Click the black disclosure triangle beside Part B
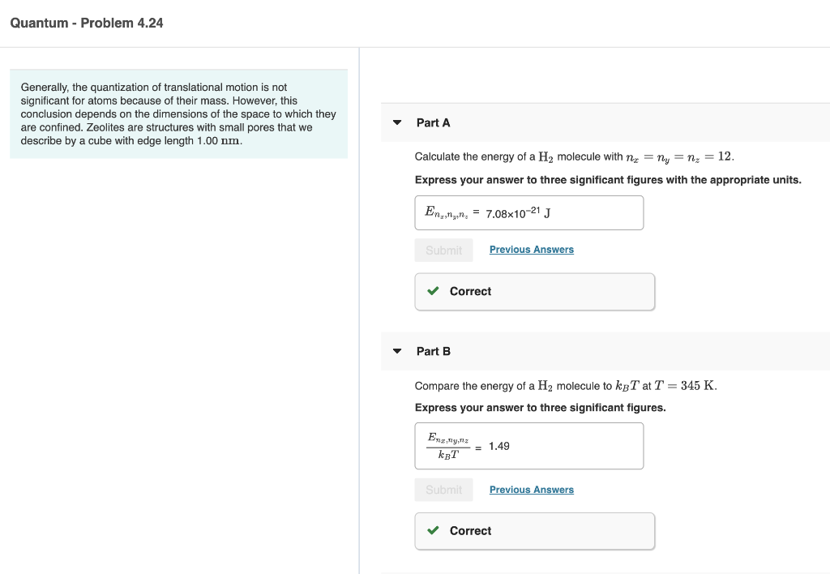The height and width of the screenshot is (574, 830). (x=396, y=350)
